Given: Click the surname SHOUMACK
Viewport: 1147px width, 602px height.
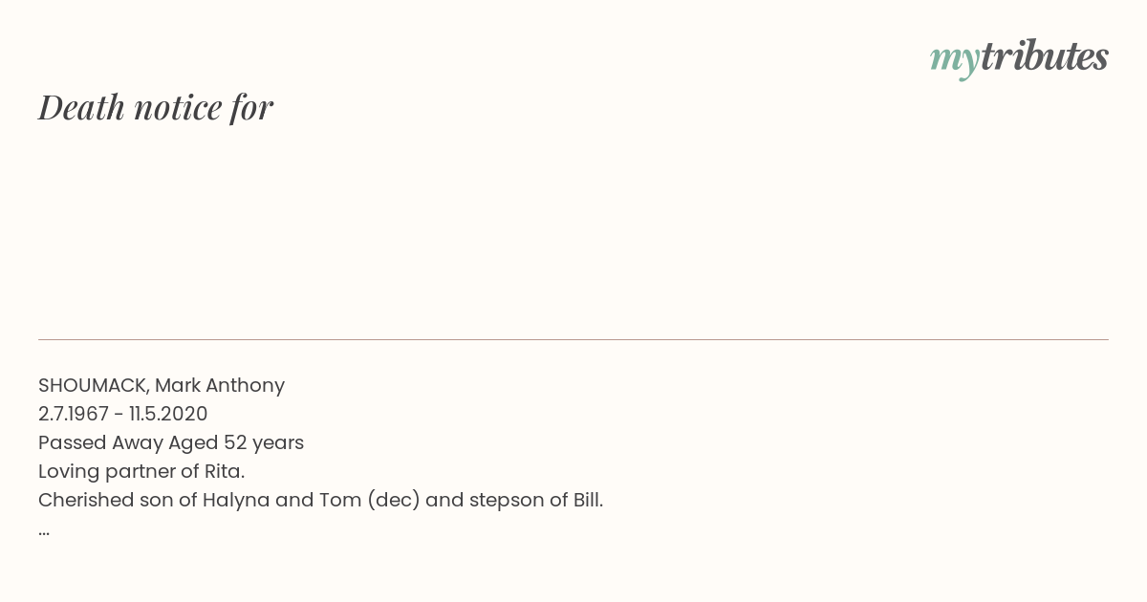Looking at the screenshot, I should pos(93,385).
